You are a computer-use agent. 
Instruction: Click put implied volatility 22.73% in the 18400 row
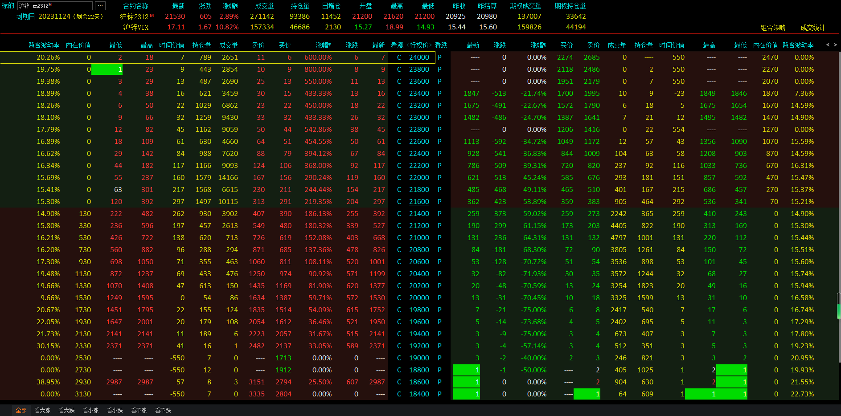[x=802, y=394]
